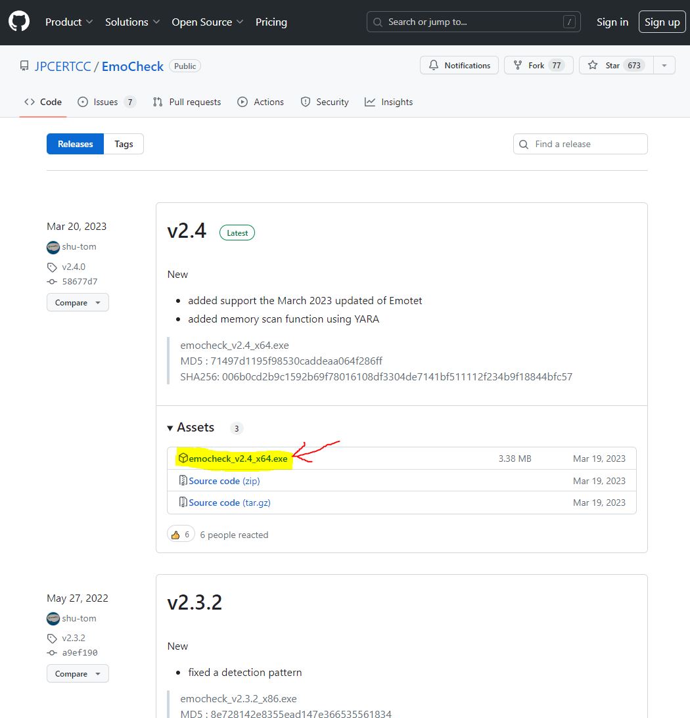Click shu-tom avatar next to v2.3.2 release
This screenshot has width=690, height=718.
tap(53, 619)
